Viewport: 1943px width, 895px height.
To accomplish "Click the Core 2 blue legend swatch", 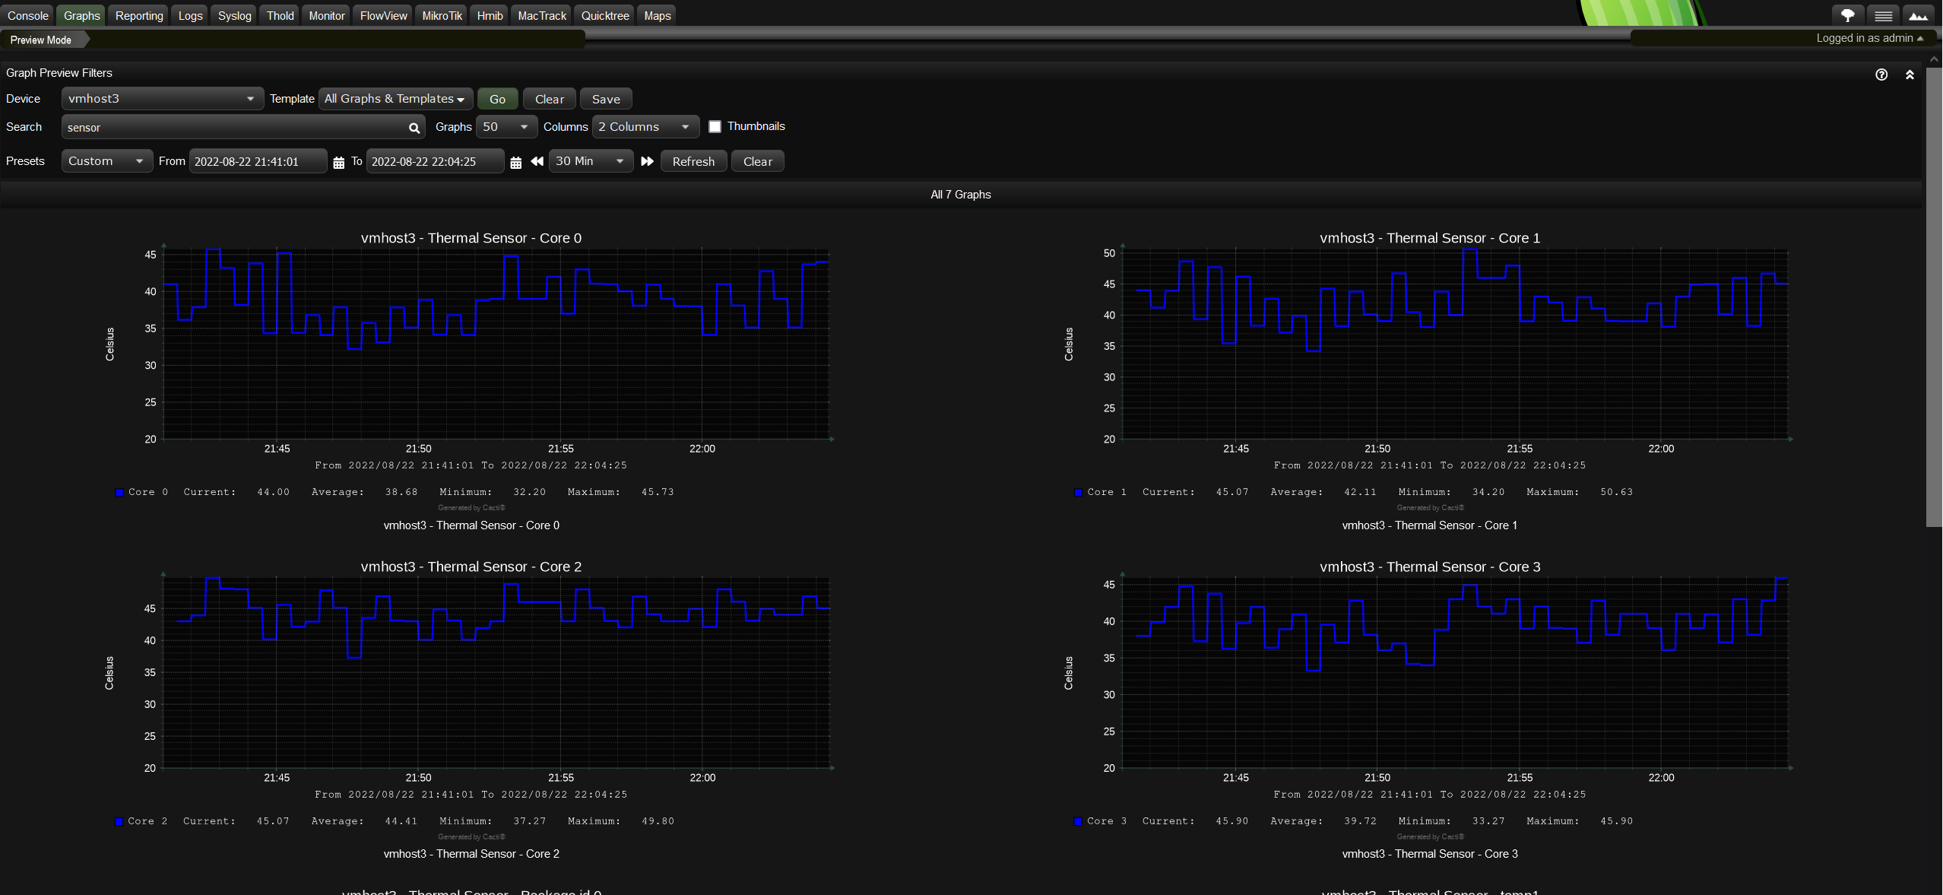I will pyautogui.click(x=119, y=821).
